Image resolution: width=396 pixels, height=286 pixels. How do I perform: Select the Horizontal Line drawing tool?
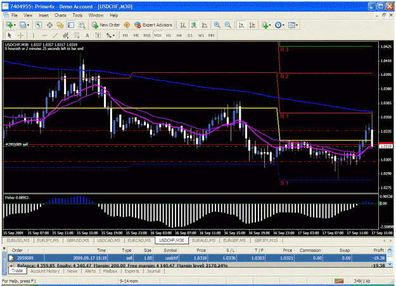[x=44, y=35]
